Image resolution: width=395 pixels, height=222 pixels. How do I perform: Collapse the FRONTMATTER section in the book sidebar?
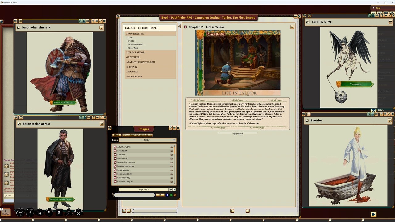(x=135, y=33)
